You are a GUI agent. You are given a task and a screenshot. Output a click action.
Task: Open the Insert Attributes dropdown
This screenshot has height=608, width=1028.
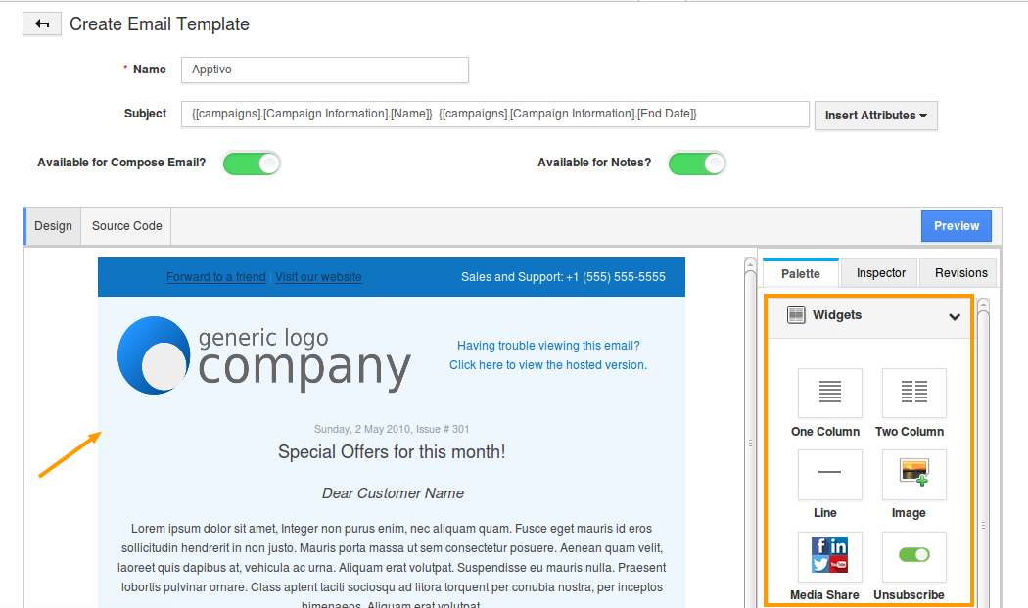click(x=876, y=116)
